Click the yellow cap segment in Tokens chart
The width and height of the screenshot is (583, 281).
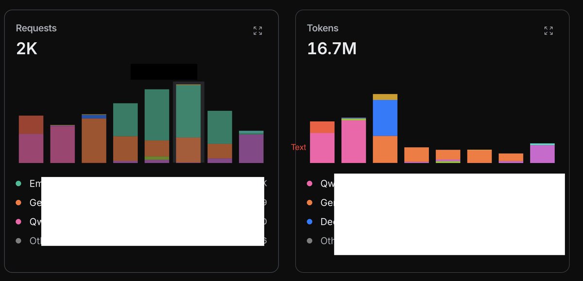[385, 97]
